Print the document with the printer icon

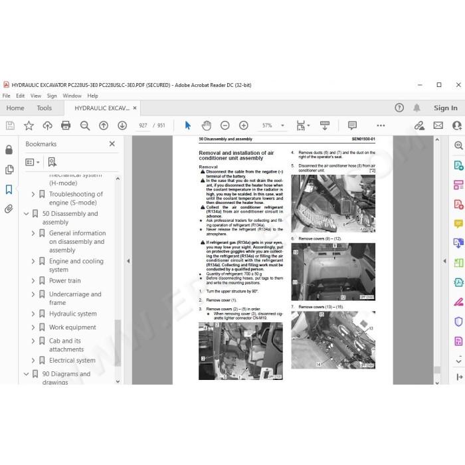(66, 126)
